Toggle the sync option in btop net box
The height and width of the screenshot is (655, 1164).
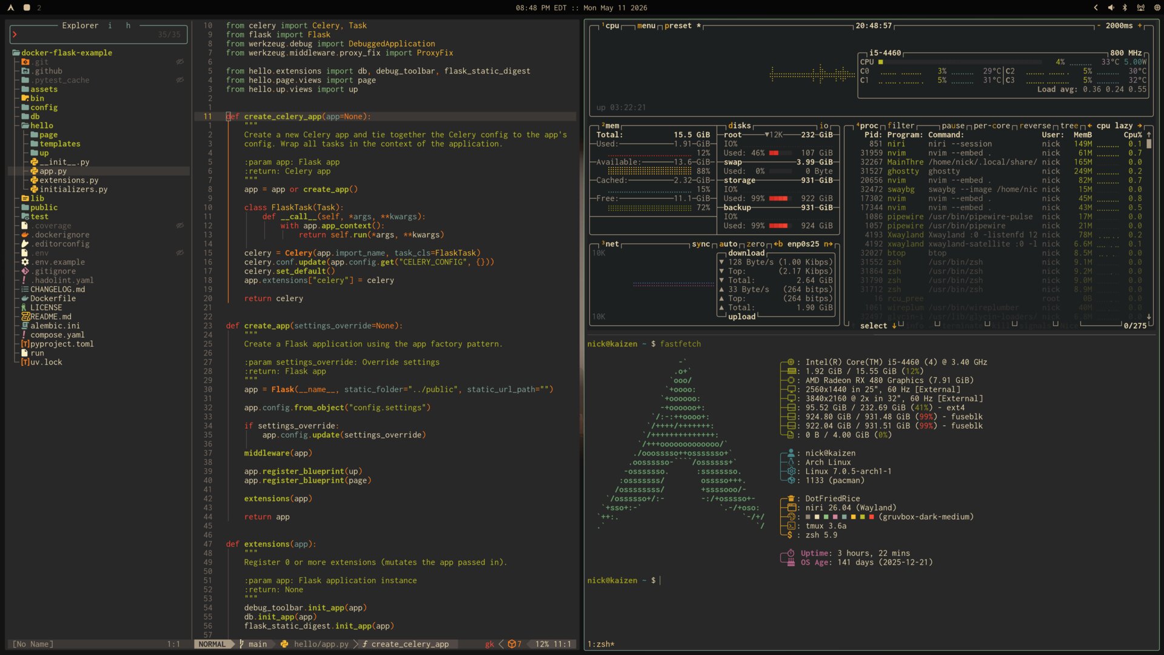pyautogui.click(x=701, y=244)
